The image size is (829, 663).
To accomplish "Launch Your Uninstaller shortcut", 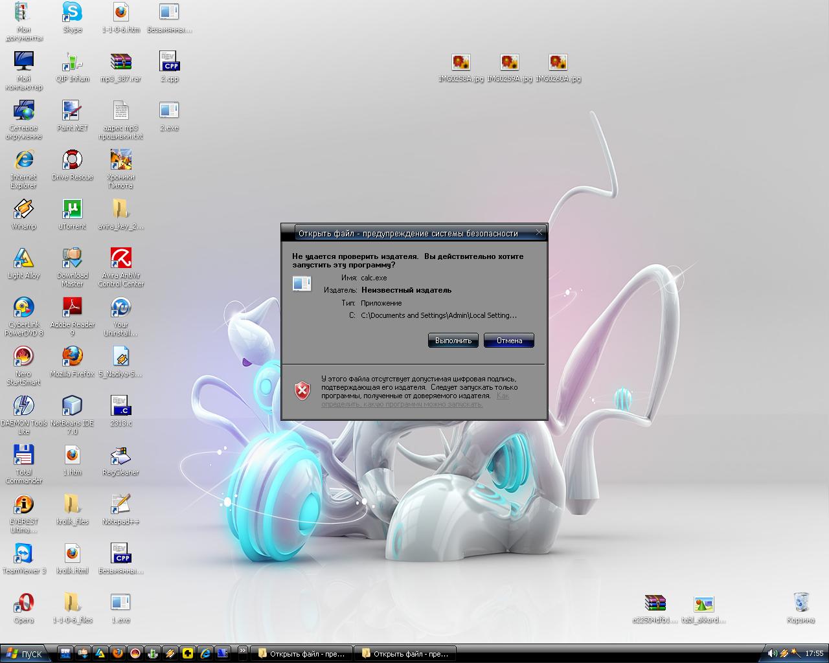I will (x=121, y=317).
